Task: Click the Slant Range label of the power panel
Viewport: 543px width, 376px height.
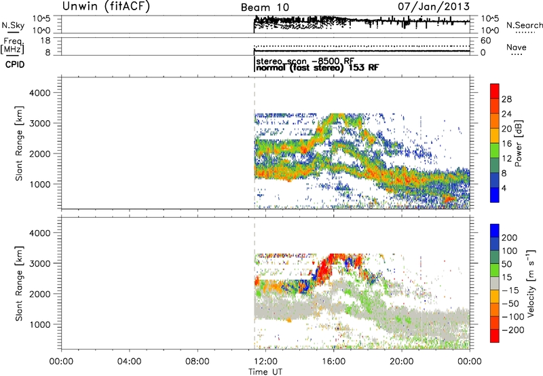Action: click(x=19, y=143)
